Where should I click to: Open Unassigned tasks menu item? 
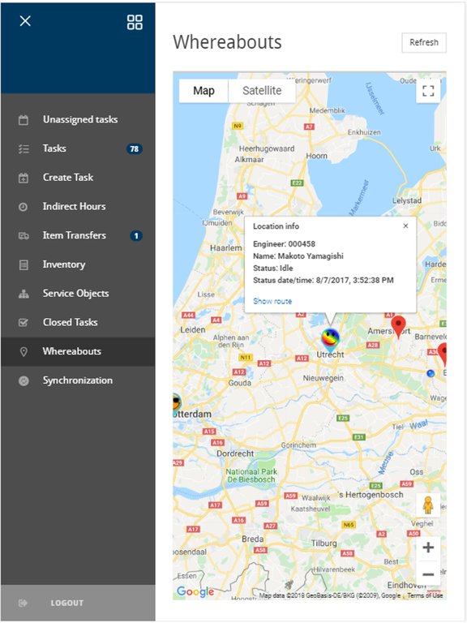pos(78,119)
